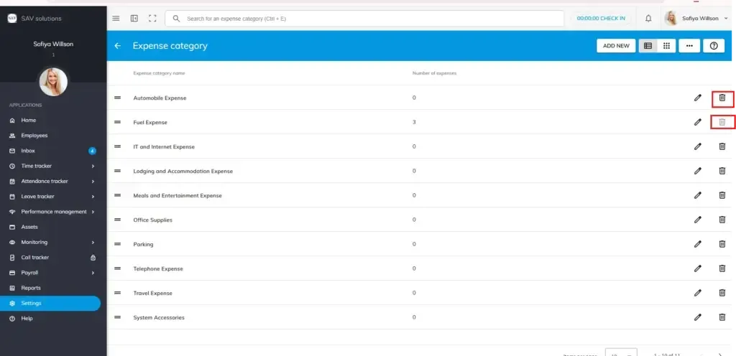Delete the System Accessories category
The width and height of the screenshot is (736, 356).
point(722,317)
